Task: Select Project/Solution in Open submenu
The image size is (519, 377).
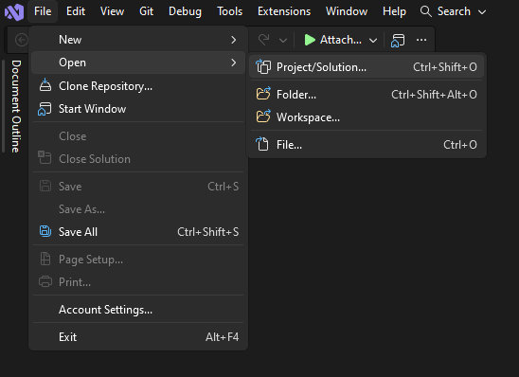Action: point(367,67)
